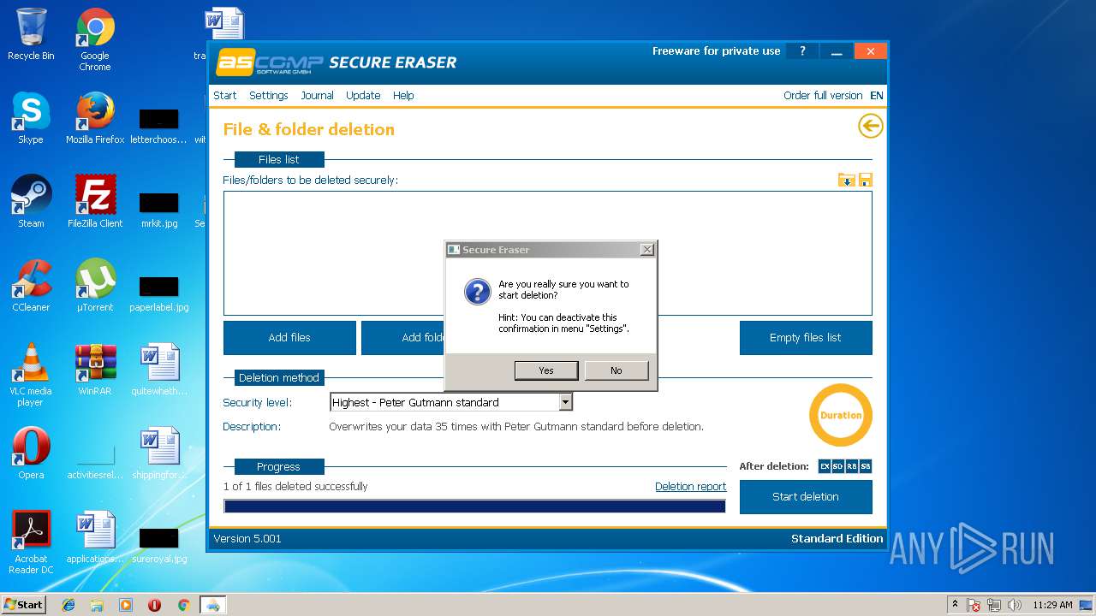Viewport: 1096px width, 616px height.
Task: Open the Start menu item
Action: coord(225,96)
